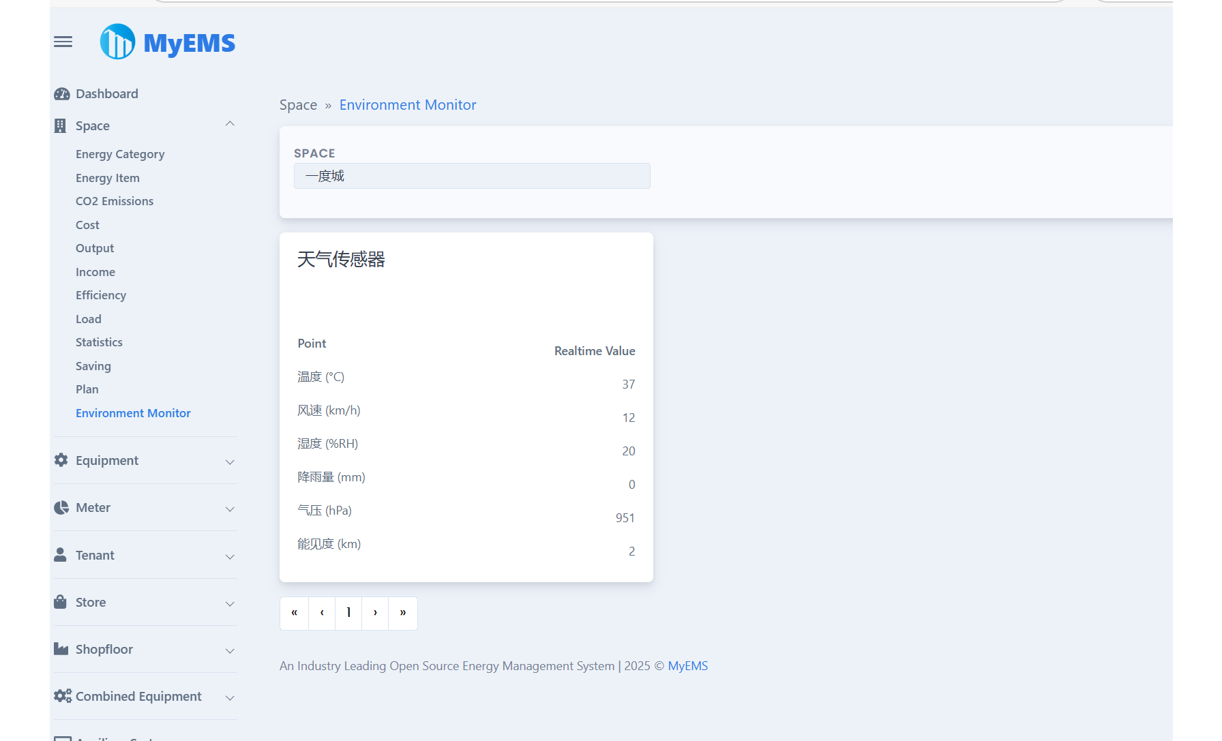Collapse the Space section chevron

click(x=230, y=124)
